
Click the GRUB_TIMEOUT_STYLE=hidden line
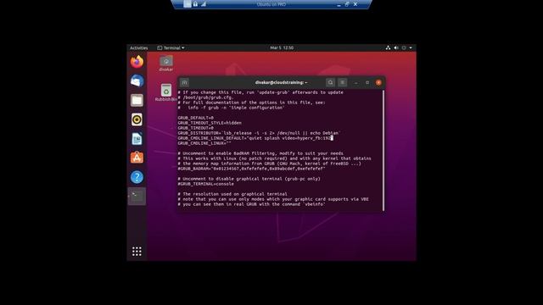[210, 123]
